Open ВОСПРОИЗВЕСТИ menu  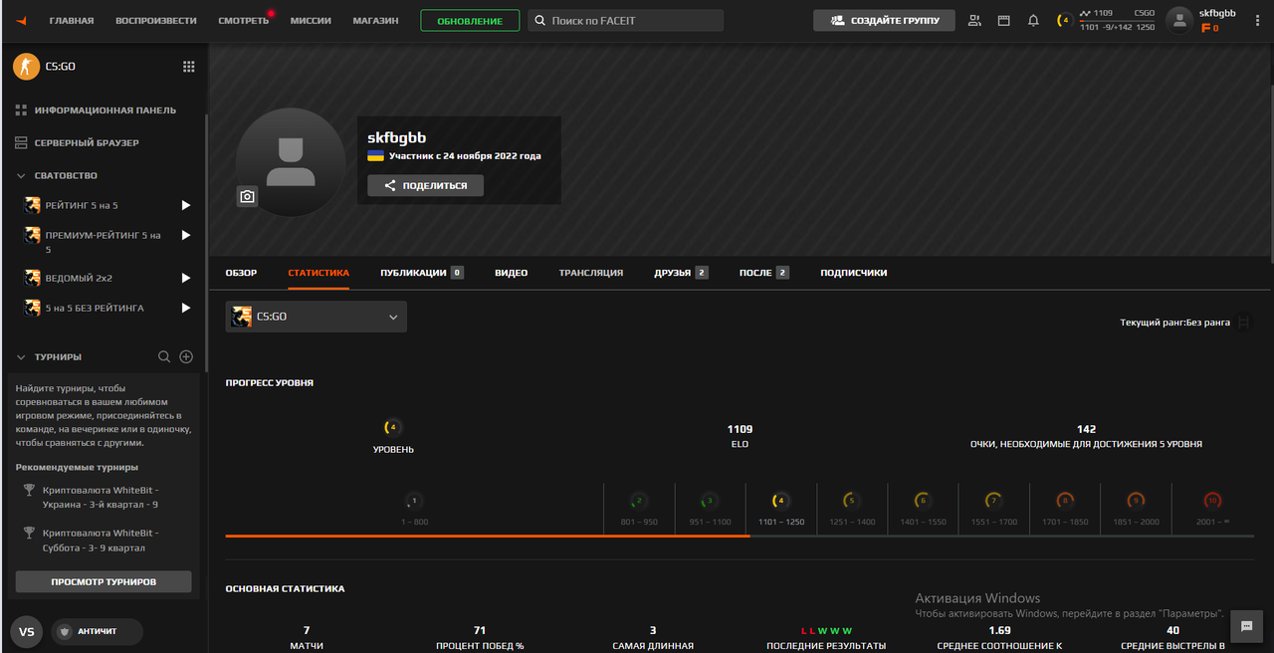[156, 21]
